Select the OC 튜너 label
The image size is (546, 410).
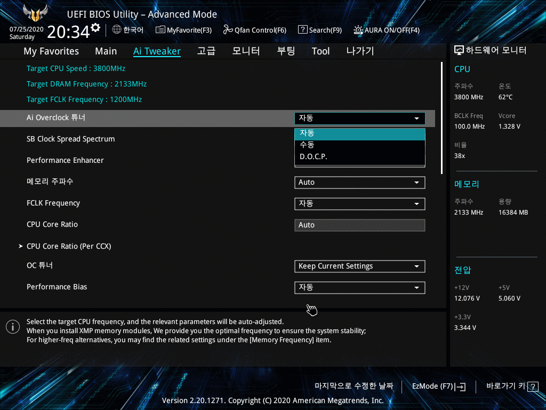[x=39, y=266]
